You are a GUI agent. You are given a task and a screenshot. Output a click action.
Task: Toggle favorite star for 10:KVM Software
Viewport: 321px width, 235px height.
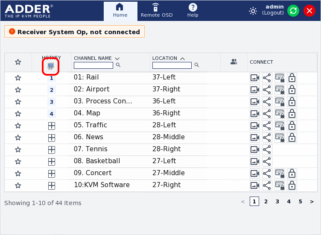click(x=18, y=185)
